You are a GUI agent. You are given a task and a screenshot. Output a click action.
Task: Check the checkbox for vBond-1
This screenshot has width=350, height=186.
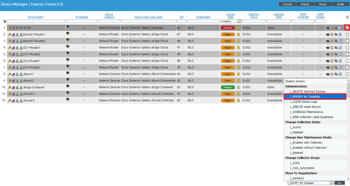click(347, 74)
